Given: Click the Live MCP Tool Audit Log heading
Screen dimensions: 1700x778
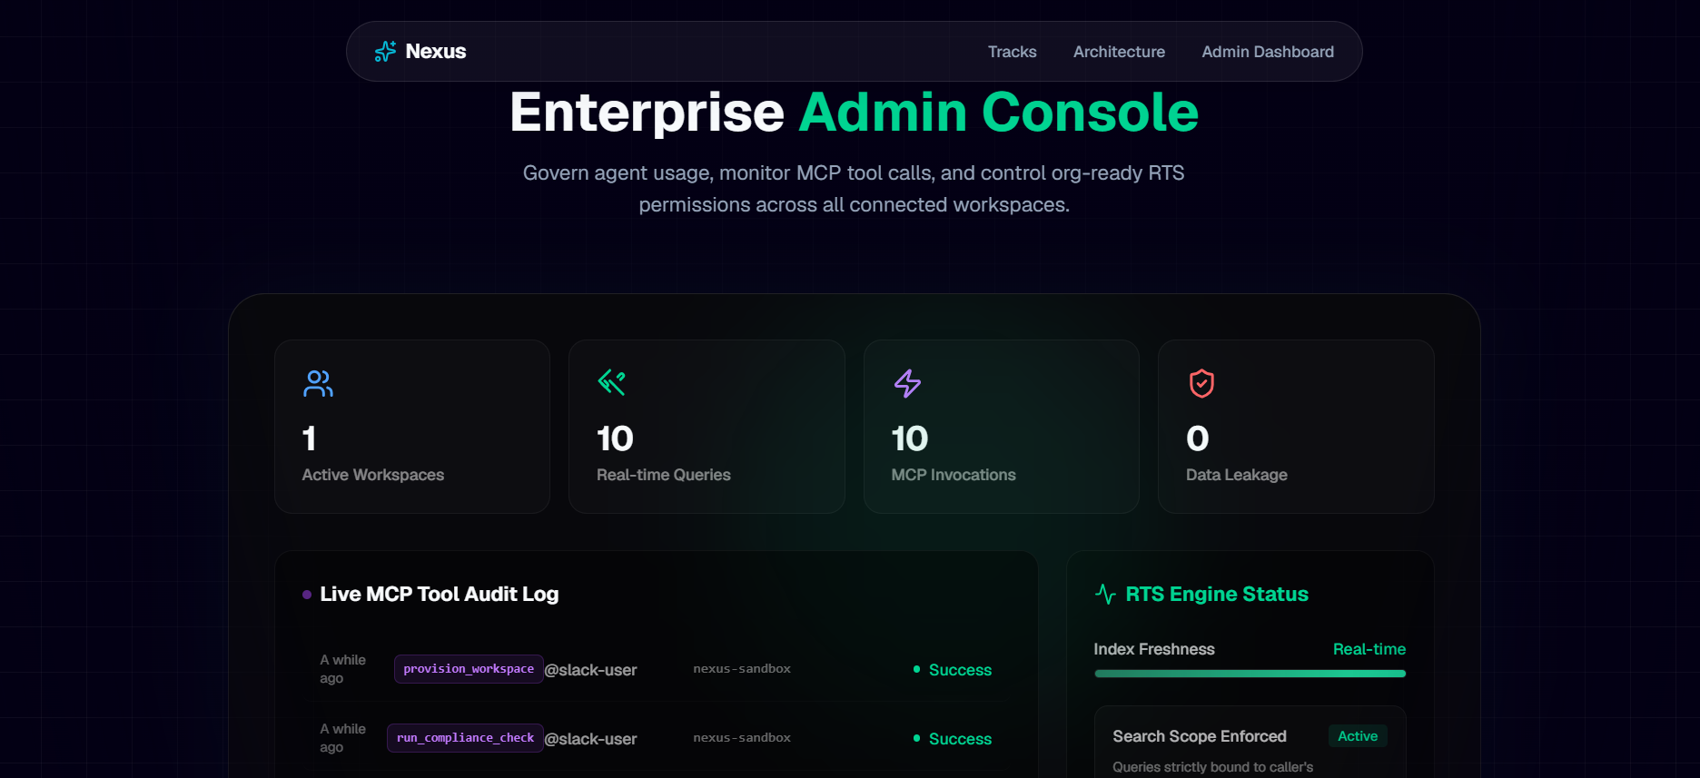Looking at the screenshot, I should (x=440, y=595).
